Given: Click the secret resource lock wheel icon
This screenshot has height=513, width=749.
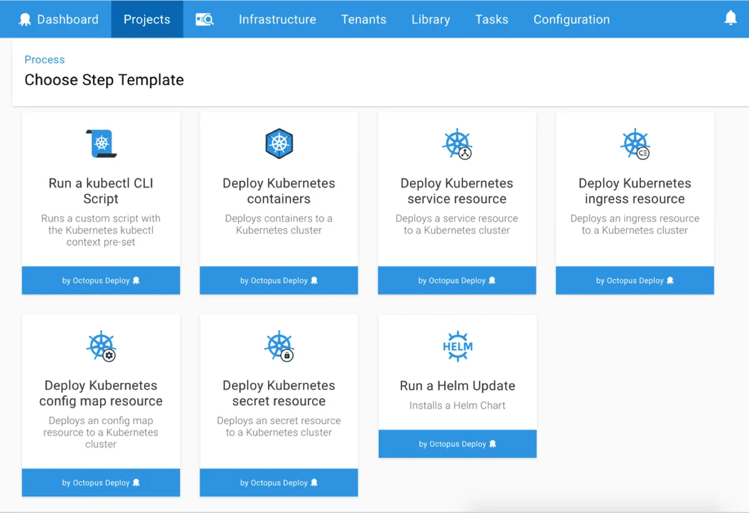Looking at the screenshot, I should click(x=279, y=346).
